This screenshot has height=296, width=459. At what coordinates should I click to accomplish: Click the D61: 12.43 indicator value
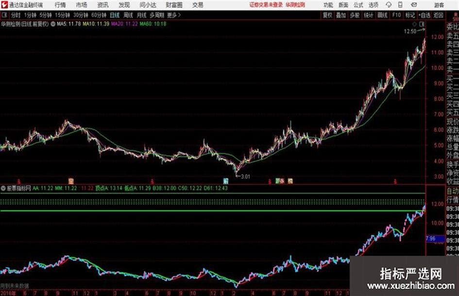217,189
